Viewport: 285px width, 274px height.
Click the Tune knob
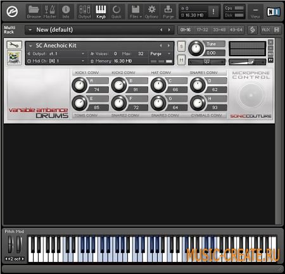pyautogui.click(x=196, y=48)
